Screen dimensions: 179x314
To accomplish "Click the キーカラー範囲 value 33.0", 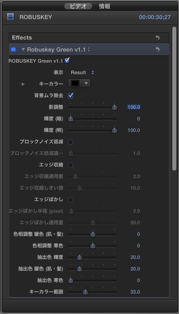I will tap(135, 292).
